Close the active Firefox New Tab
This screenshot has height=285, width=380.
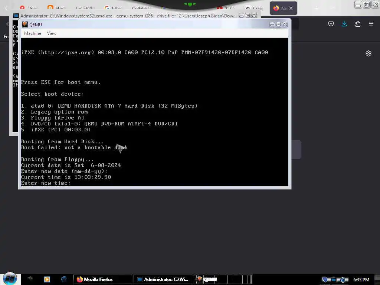click(291, 8)
